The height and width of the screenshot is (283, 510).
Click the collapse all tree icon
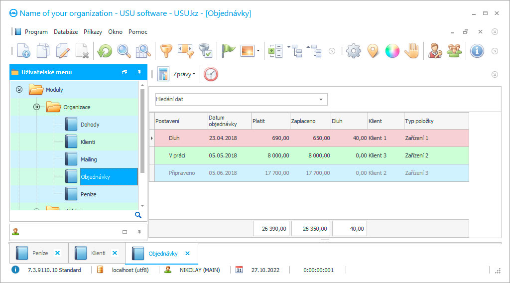(x=314, y=51)
